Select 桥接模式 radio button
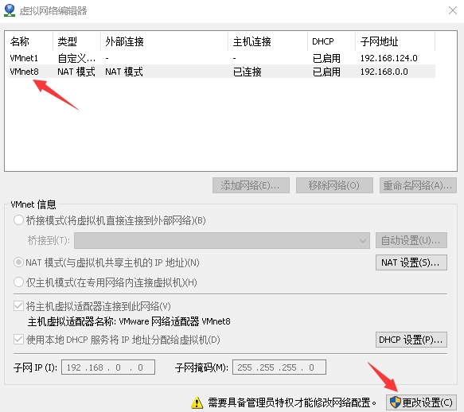464x412 pixels. click(18, 220)
